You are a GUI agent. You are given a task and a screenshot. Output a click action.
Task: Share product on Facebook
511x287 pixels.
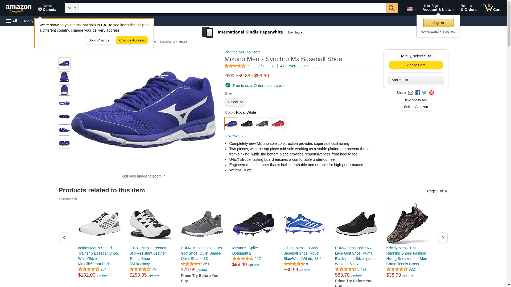(x=418, y=93)
